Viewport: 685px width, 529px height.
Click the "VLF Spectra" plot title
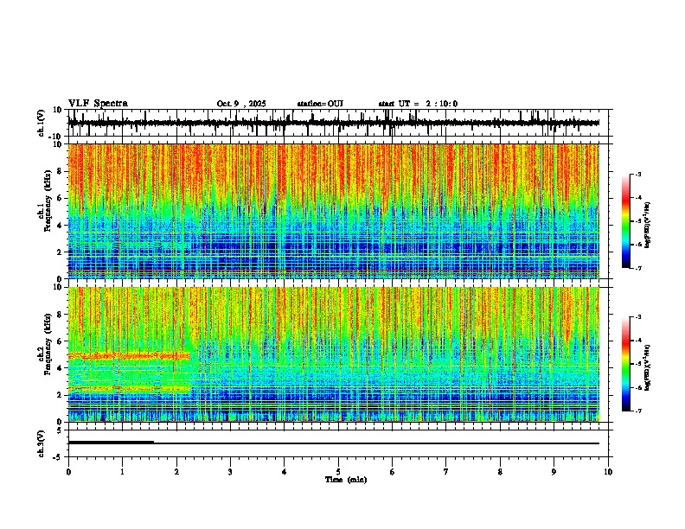coord(98,104)
